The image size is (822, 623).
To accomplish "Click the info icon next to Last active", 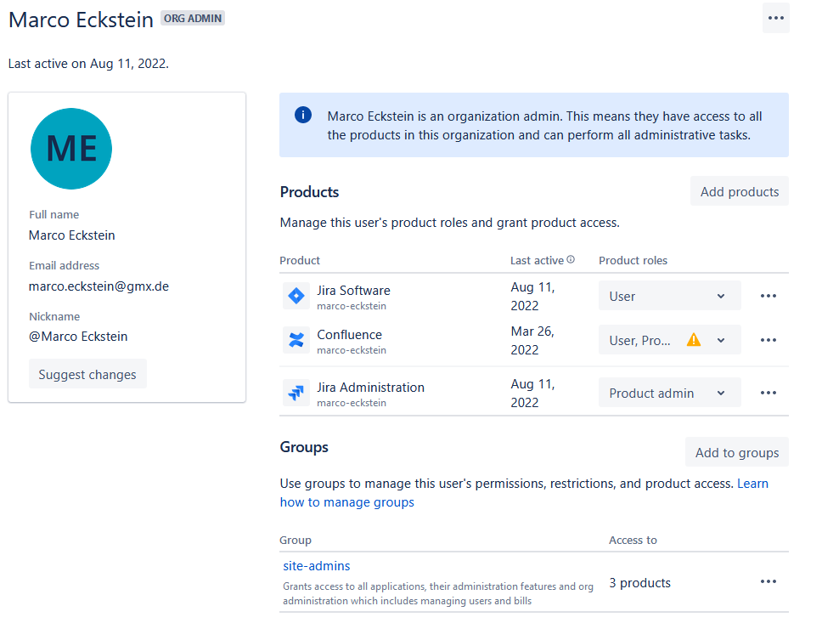I will (x=571, y=259).
